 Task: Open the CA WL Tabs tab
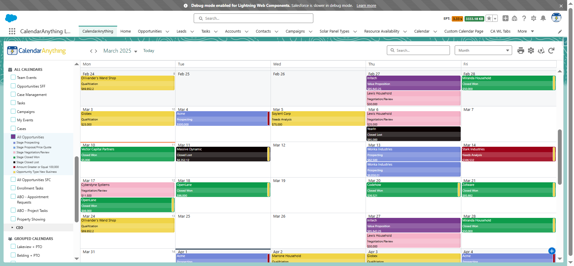[x=500, y=31]
